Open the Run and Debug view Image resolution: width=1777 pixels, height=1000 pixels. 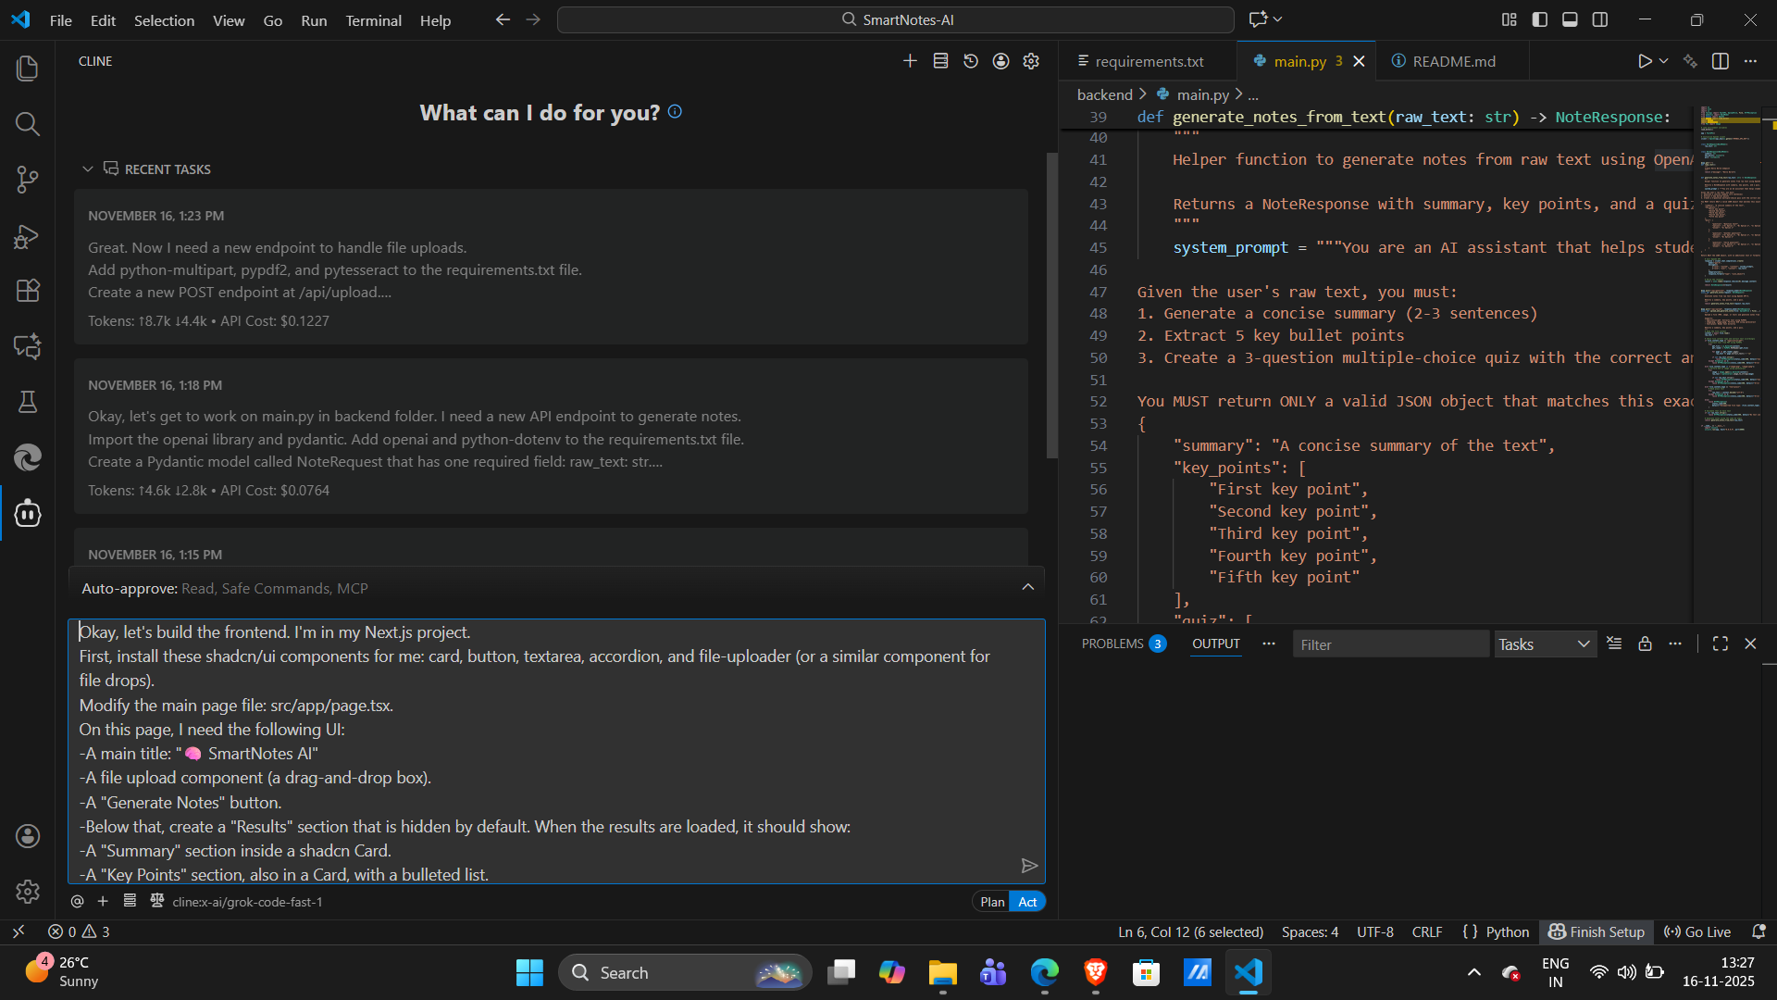(27, 236)
